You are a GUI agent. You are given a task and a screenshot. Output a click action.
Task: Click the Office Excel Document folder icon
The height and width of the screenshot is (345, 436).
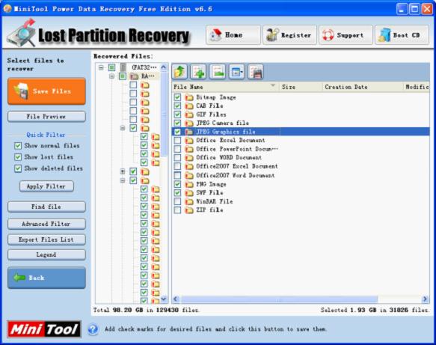(x=189, y=141)
